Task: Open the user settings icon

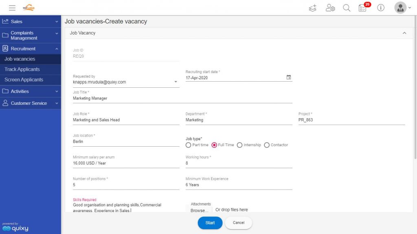Action: tap(330, 8)
